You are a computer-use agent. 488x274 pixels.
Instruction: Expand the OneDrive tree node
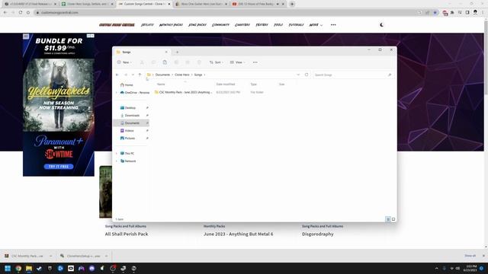[x=117, y=93]
